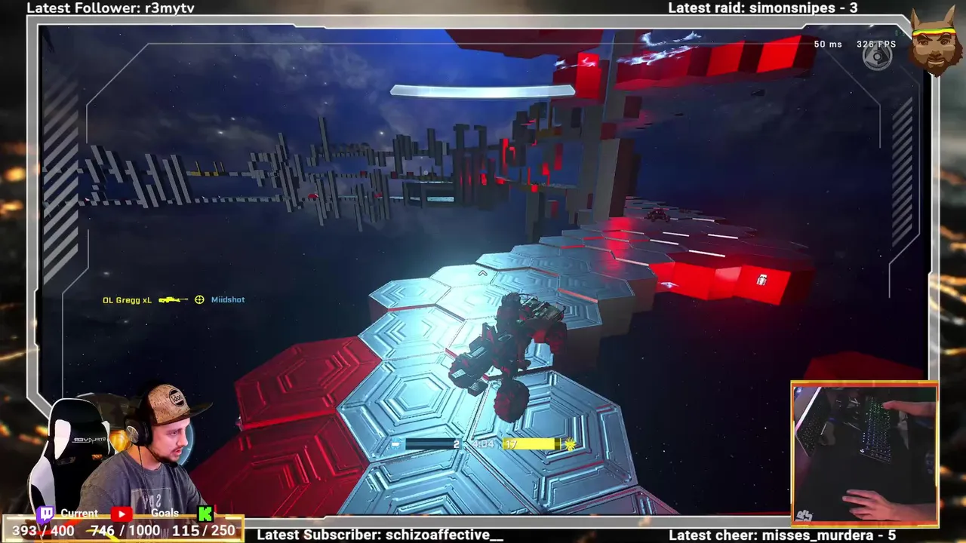Click the dark weapon bar showing 2
The height and width of the screenshot is (543, 966).
tap(432, 445)
